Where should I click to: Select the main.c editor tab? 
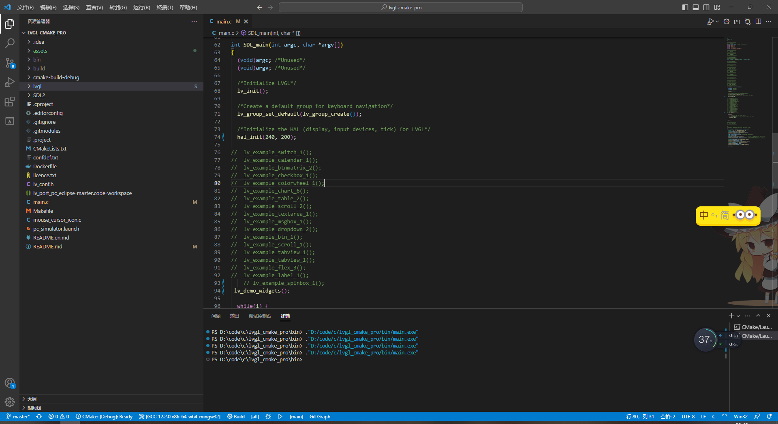point(228,21)
